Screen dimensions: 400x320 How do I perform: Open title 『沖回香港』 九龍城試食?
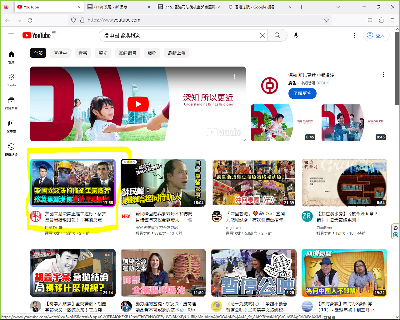pyautogui.click(x=256, y=217)
